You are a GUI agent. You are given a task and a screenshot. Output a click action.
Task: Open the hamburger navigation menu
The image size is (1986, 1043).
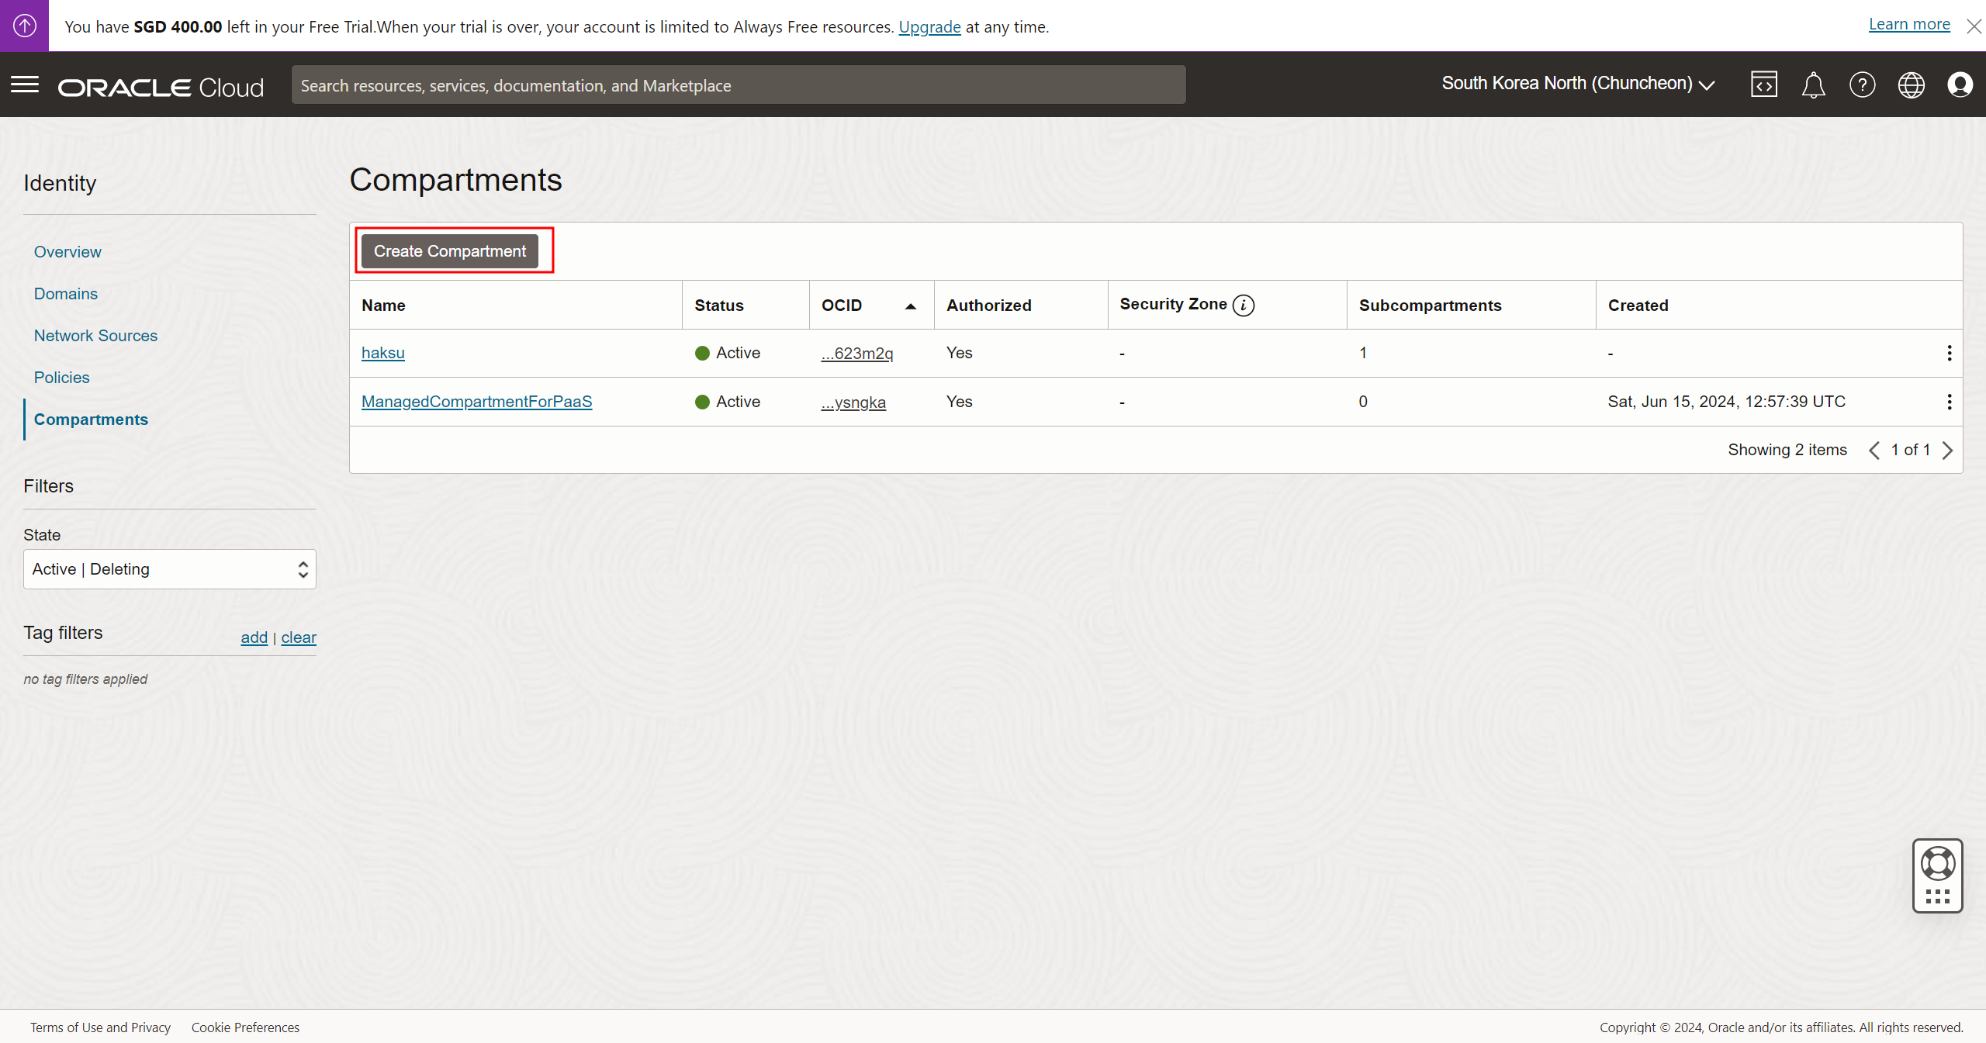coord(25,85)
